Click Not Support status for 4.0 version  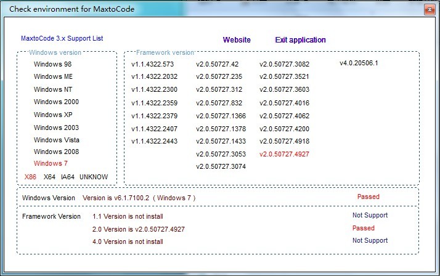point(370,240)
